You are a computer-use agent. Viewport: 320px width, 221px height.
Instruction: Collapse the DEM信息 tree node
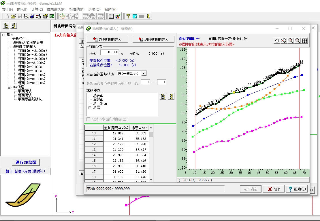point(9,87)
